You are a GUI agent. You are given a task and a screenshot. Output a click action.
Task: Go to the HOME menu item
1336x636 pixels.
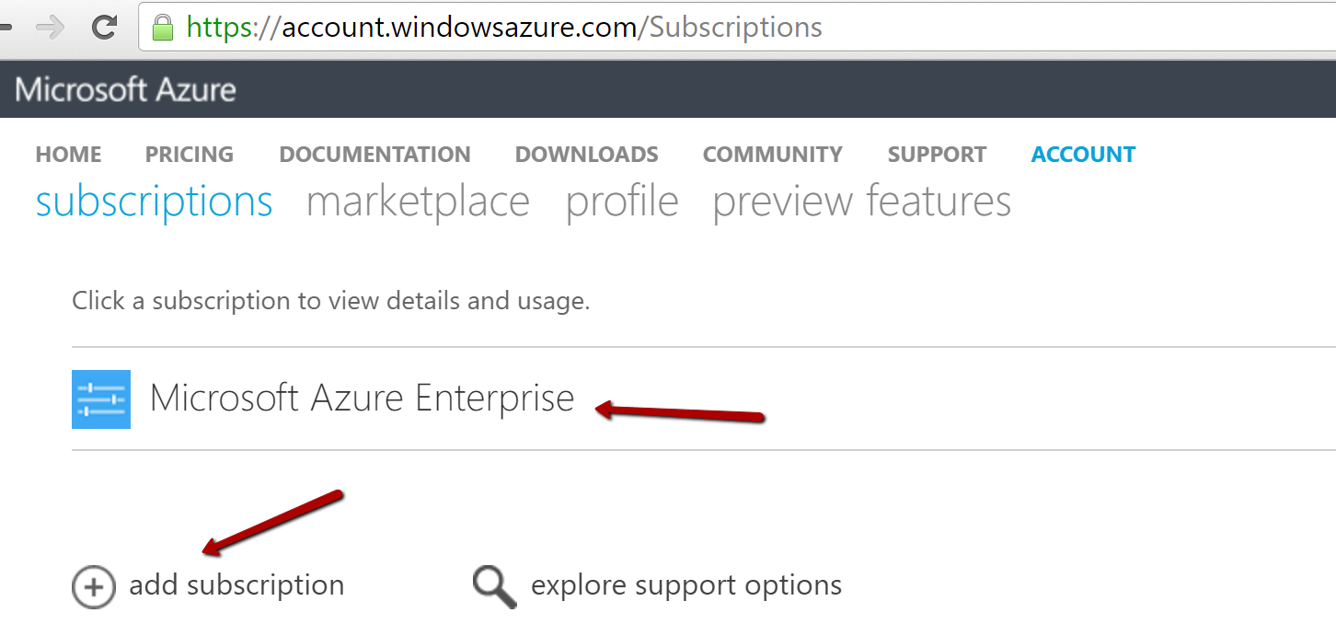[68, 155]
